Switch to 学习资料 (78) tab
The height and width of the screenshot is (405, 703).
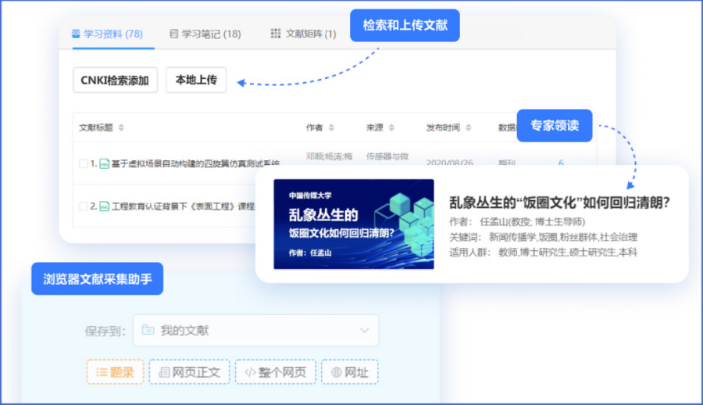[x=107, y=34]
